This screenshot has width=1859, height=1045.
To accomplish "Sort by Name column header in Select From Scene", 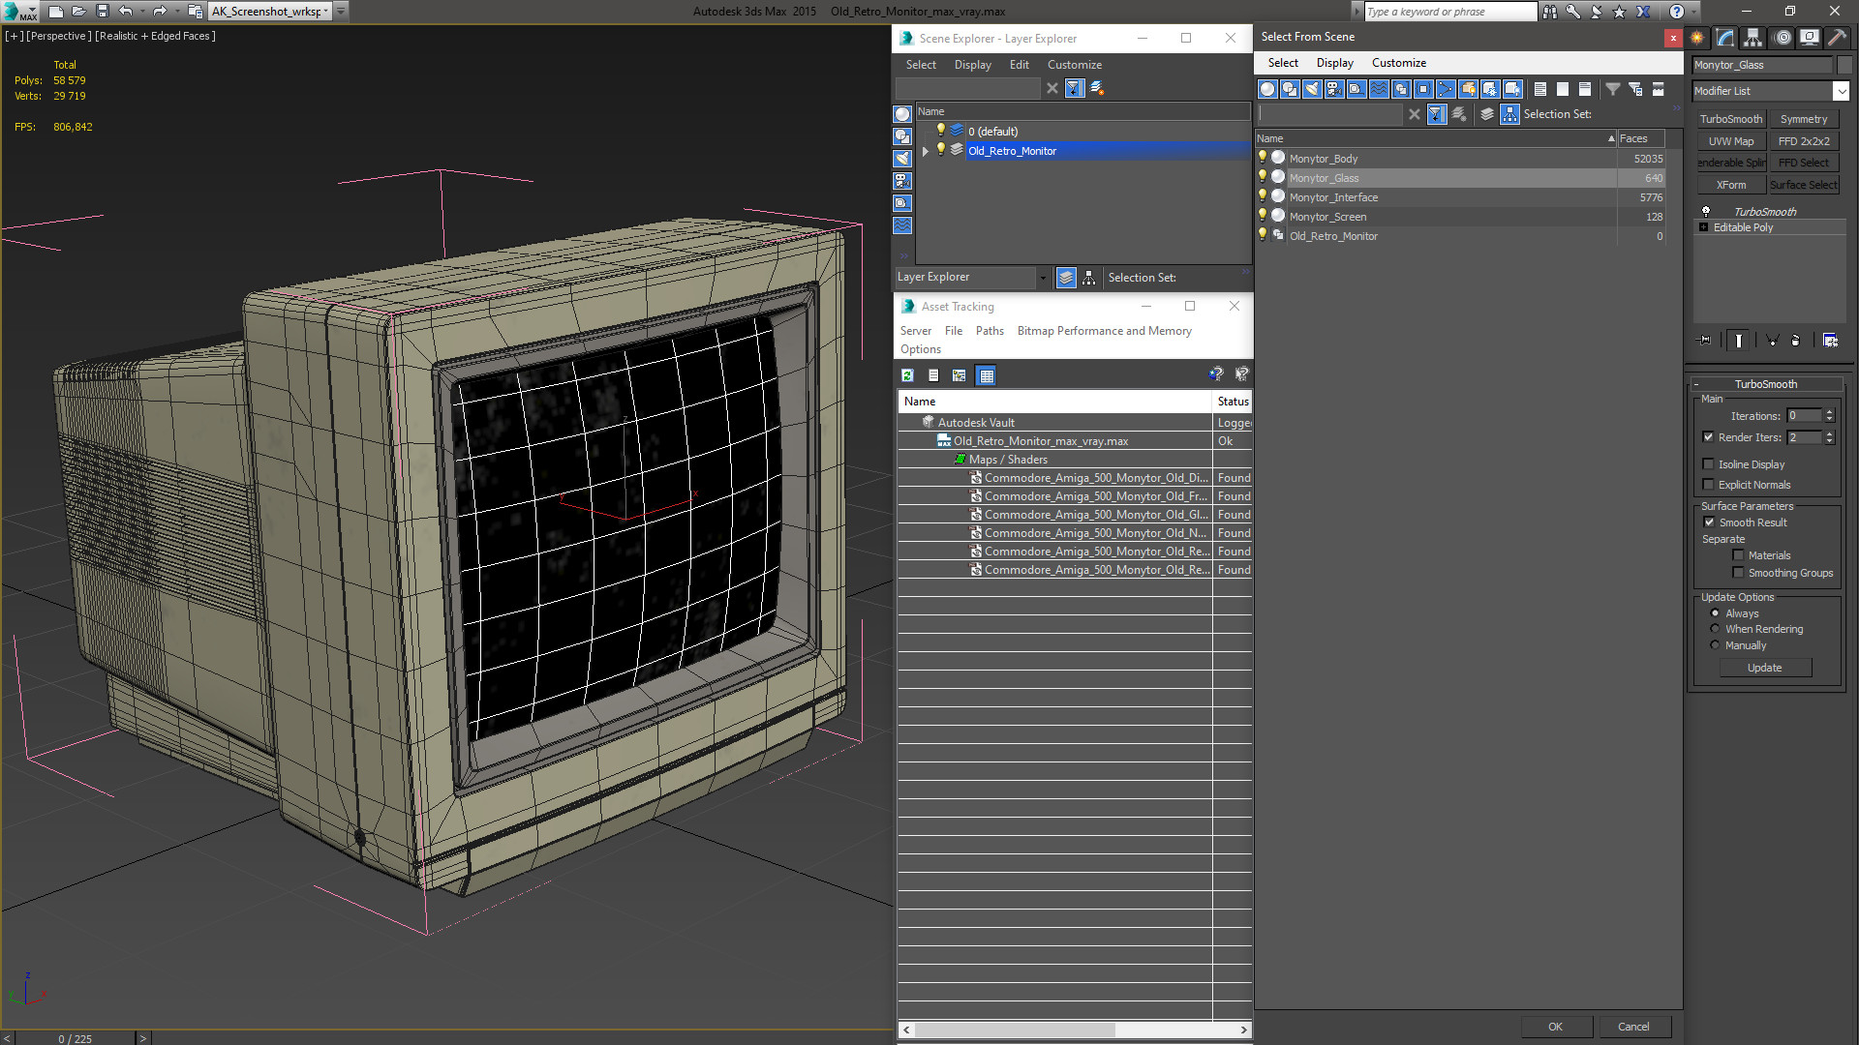I will (1437, 138).
